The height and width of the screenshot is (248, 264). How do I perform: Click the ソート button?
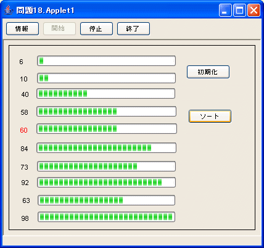click(x=210, y=117)
